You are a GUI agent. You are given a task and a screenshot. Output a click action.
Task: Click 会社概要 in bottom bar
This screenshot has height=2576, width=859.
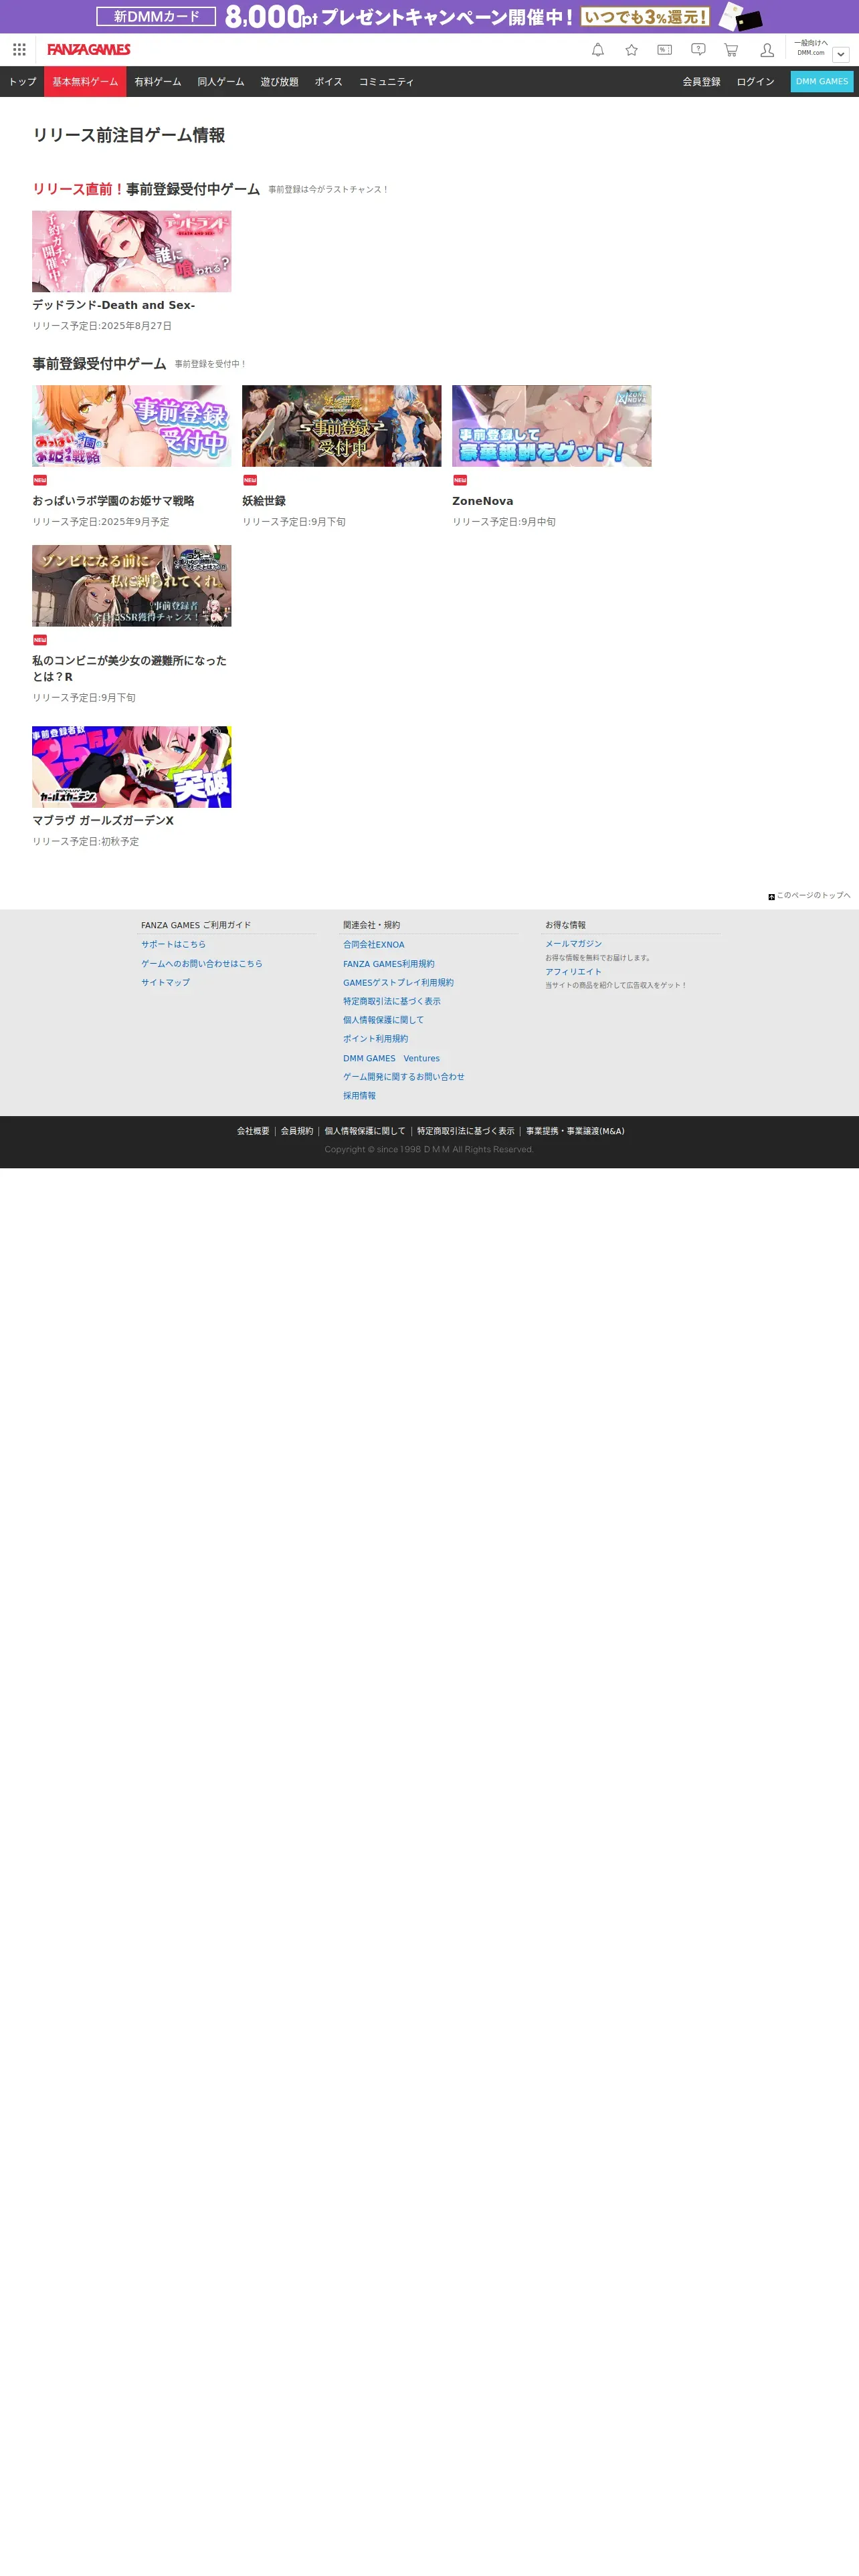coord(253,1131)
